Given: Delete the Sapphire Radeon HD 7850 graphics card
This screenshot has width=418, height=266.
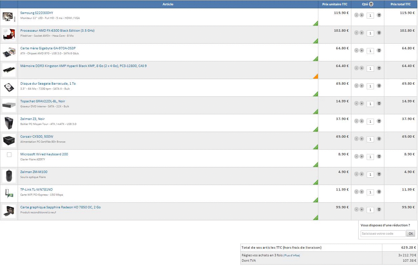Looking at the screenshot, I should pyautogui.click(x=379, y=209).
